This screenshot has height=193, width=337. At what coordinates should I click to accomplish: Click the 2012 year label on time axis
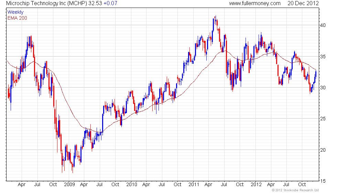point(256,185)
